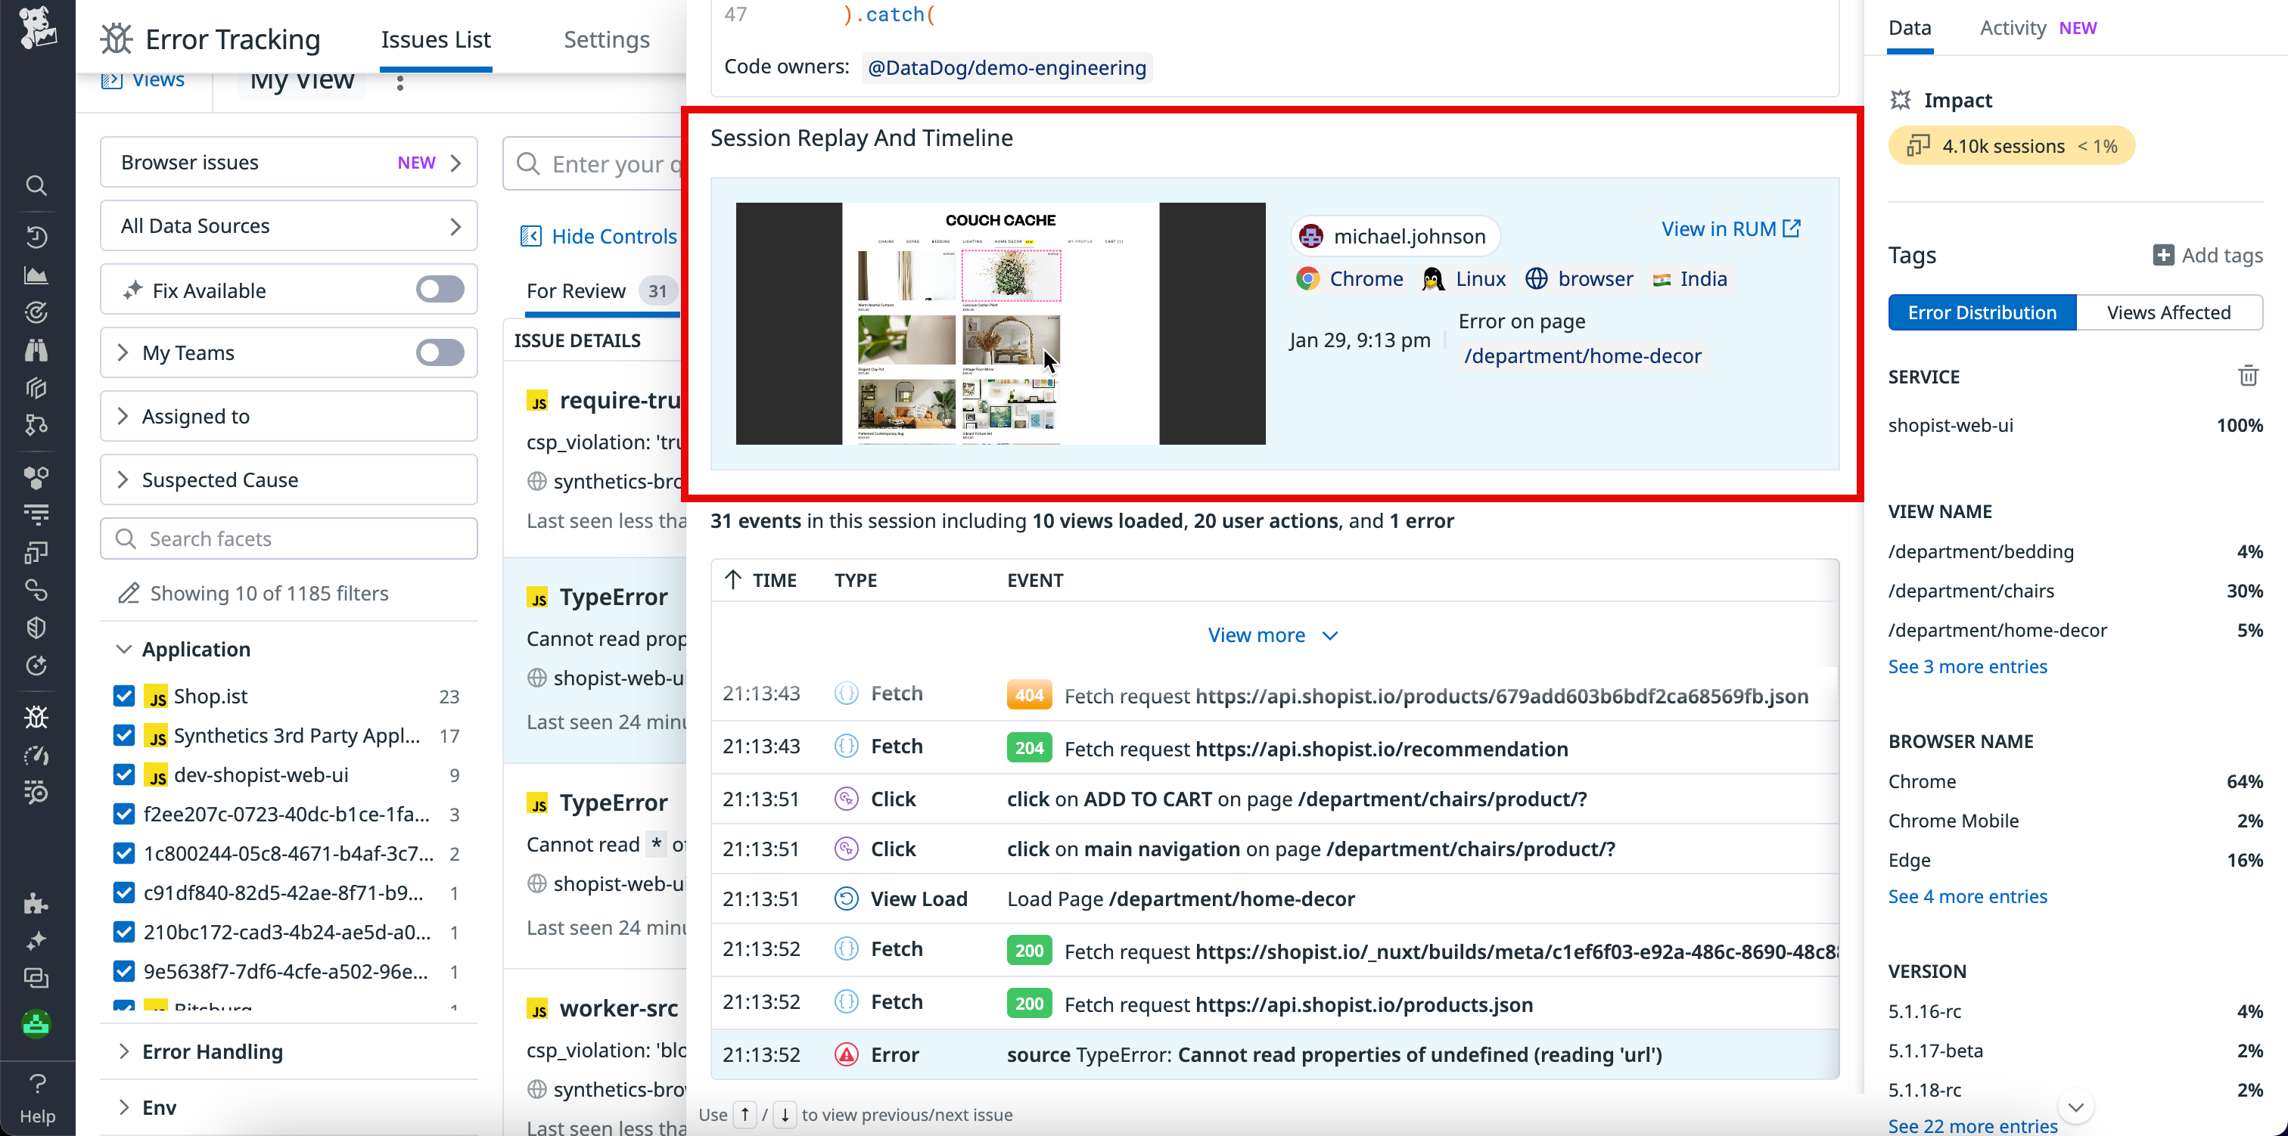Click the Linux penguin icon
Viewport: 2288px width, 1136px height.
tap(1433, 279)
